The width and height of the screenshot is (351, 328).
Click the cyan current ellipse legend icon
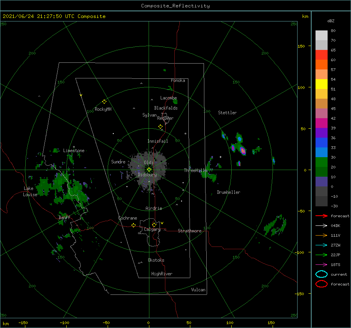321,274
